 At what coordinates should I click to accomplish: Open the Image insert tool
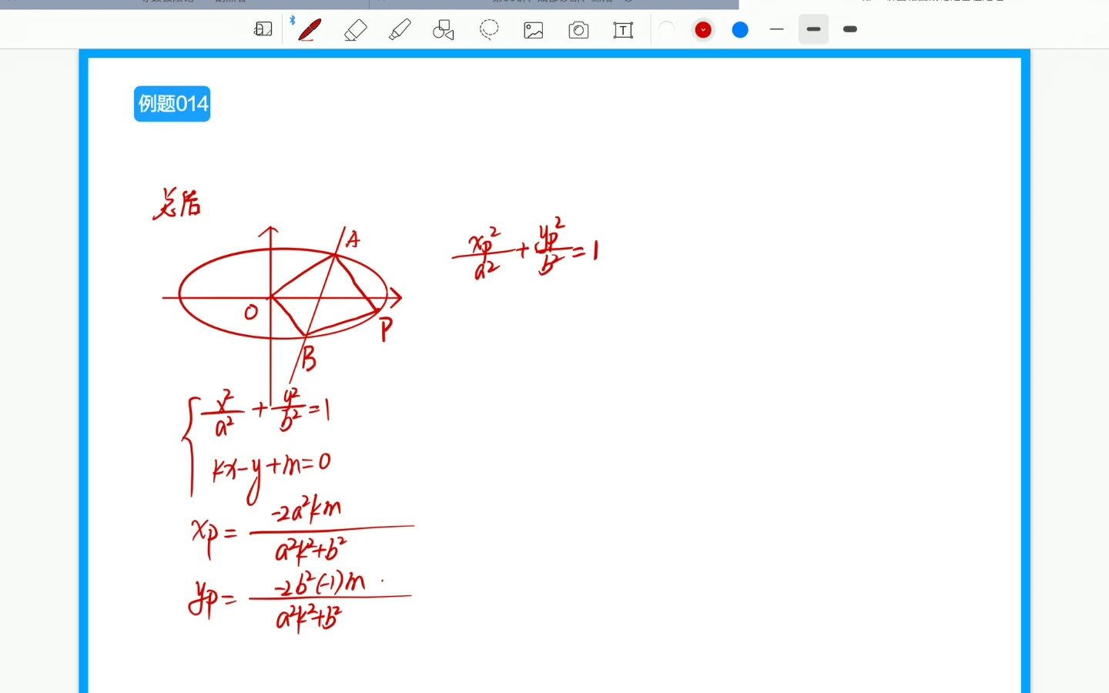[x=534, y=30]
